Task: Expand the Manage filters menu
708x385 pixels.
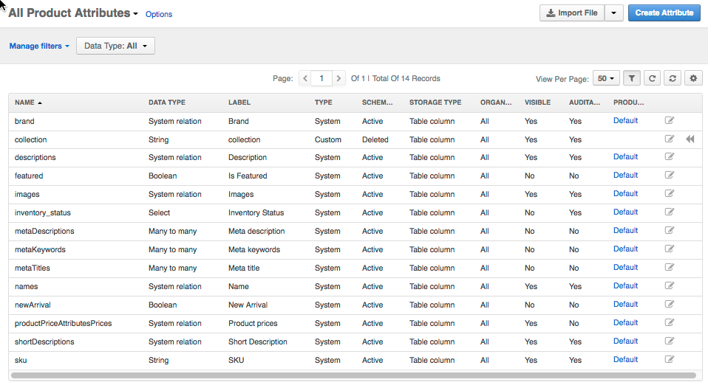Action: [39, 46]
